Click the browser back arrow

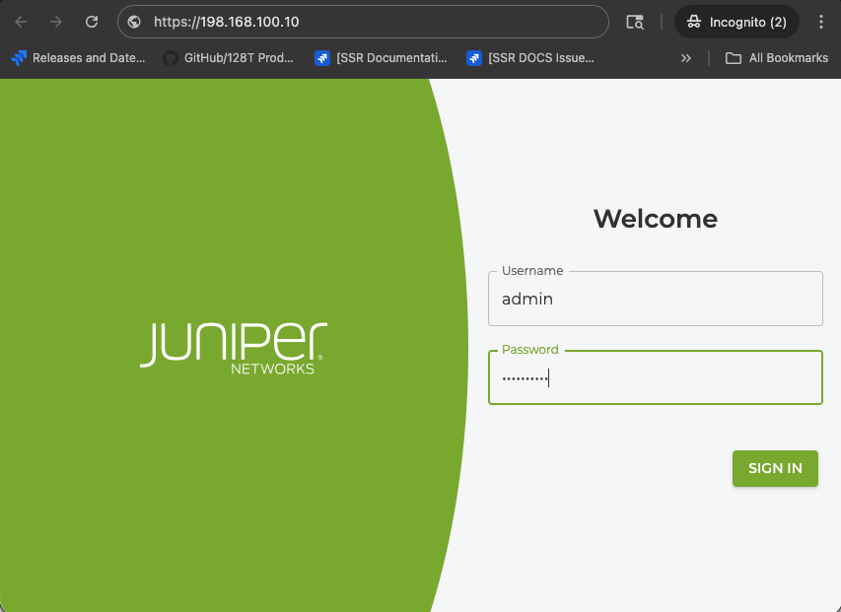tap(21, 22)
